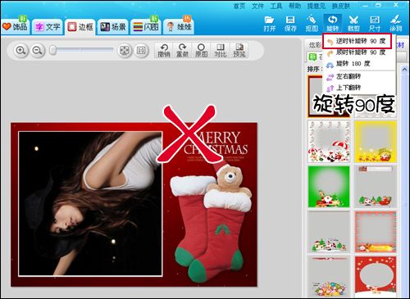Open the 预览 preview
Image resolution: width=410 pixels, height=299 pixels.
click(x=239, y=51)
